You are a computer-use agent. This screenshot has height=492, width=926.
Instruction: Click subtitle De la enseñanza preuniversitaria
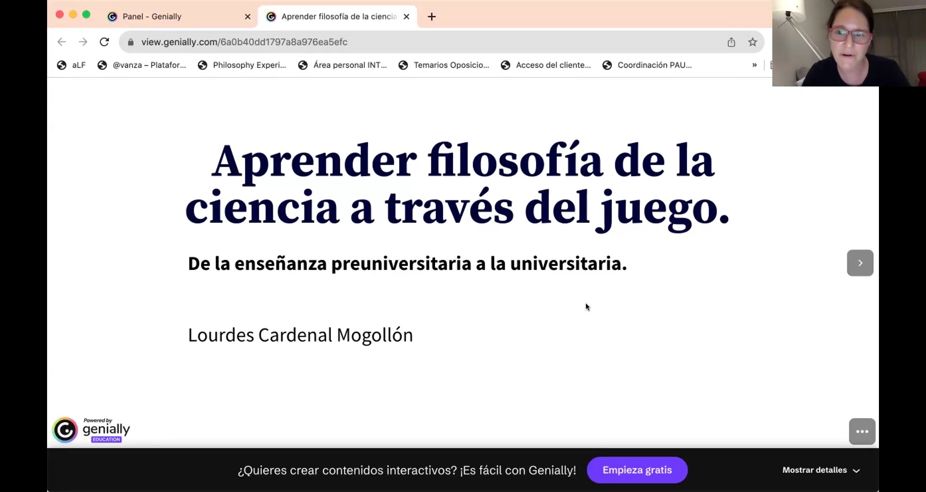click(407, 263)
